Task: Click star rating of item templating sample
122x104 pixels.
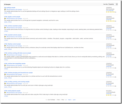Action: tap(110, 68)
